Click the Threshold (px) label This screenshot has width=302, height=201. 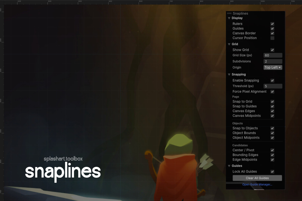tap(243, 86)
